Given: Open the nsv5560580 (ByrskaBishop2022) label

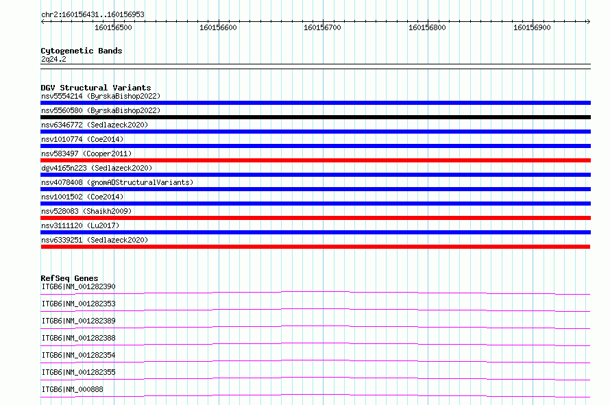Looking at the screenshot, I should click(101, 110).
